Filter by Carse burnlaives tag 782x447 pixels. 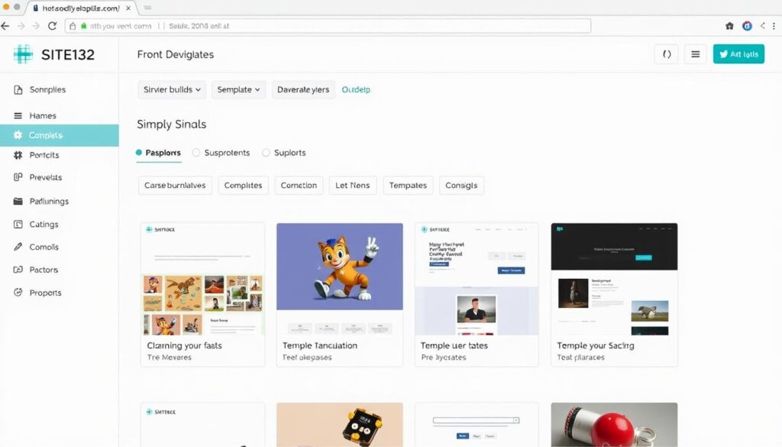click(x=175, y=185)
